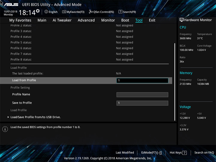Open Search(F9)

(127, 12)
